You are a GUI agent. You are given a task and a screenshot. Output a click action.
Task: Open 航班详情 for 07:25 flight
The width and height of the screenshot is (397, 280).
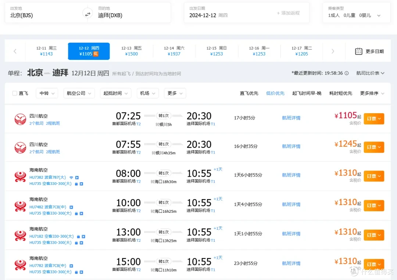coord(291,118)
